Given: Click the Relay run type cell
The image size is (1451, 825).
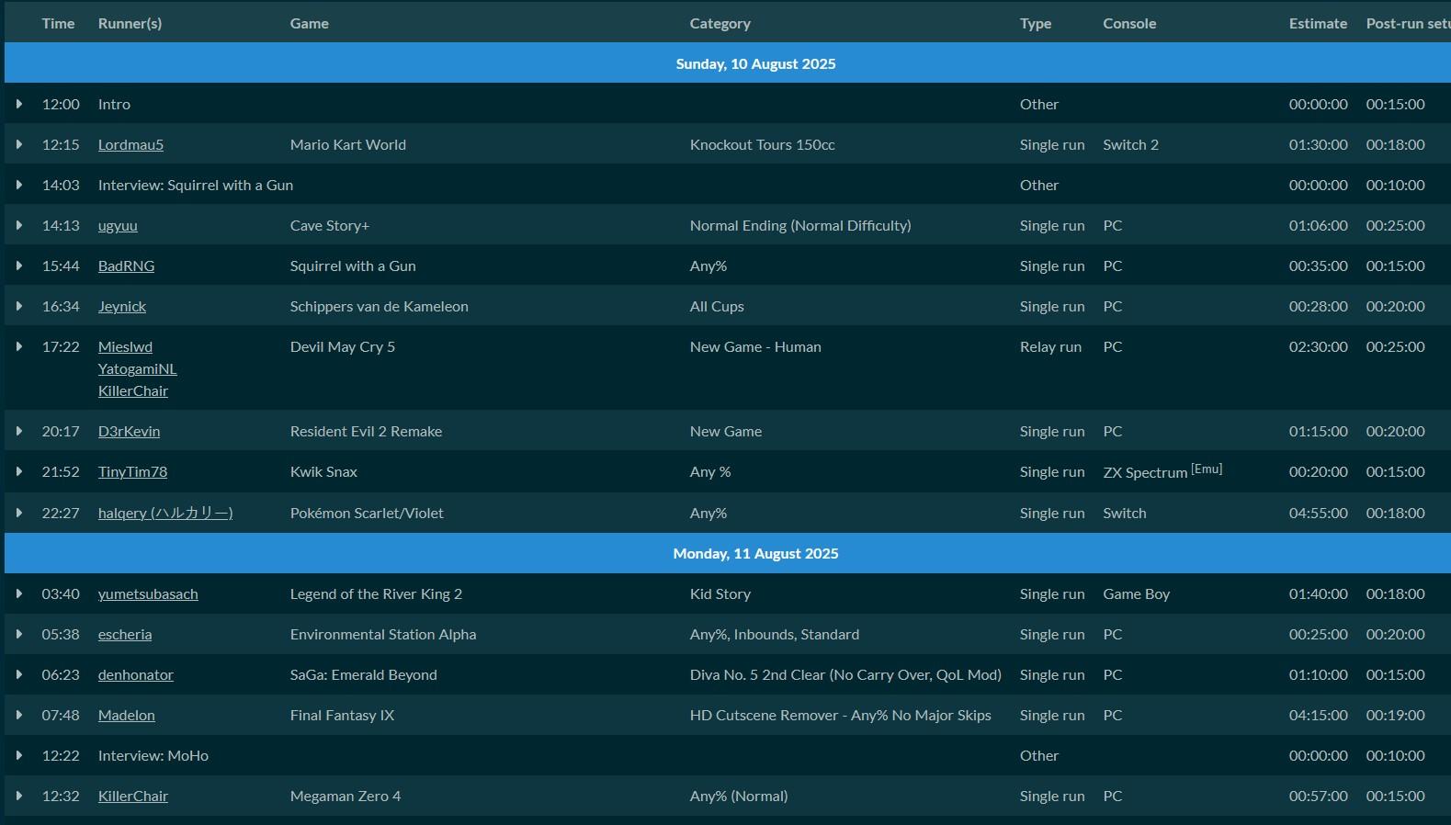Looking at the screenshot, I should point(1050,346).
